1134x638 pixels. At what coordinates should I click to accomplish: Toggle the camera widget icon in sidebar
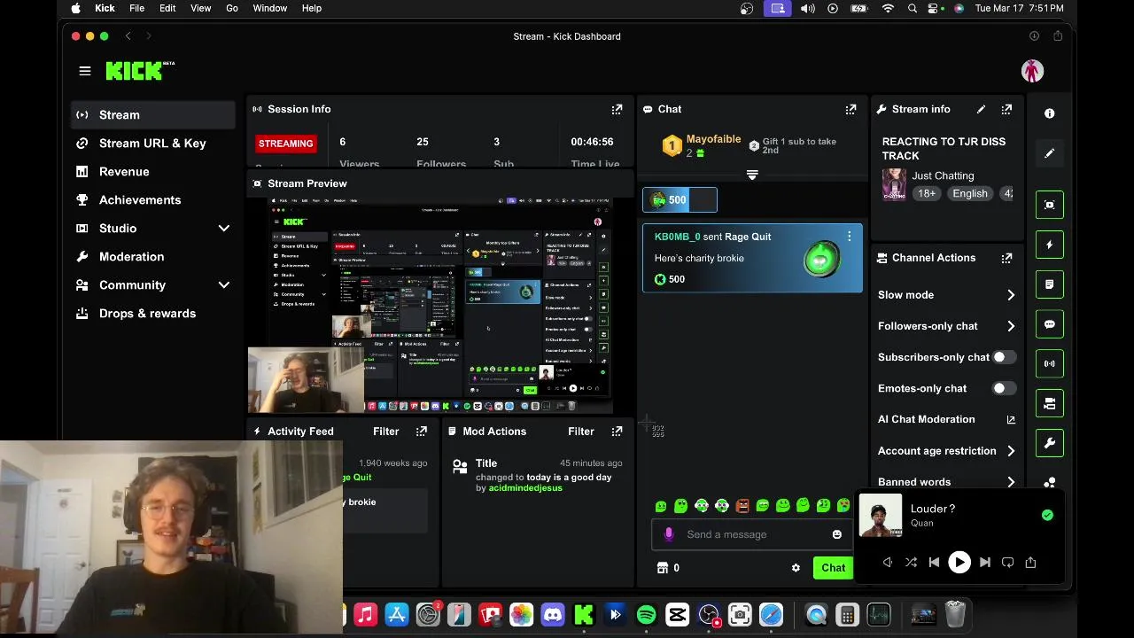[1049, 403]
